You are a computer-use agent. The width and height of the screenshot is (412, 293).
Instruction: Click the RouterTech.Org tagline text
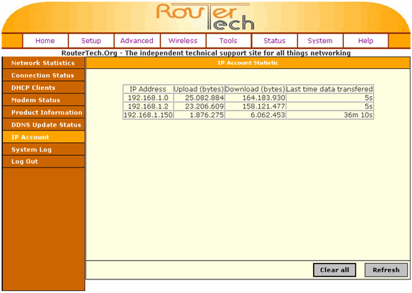[x=206, y=53]
